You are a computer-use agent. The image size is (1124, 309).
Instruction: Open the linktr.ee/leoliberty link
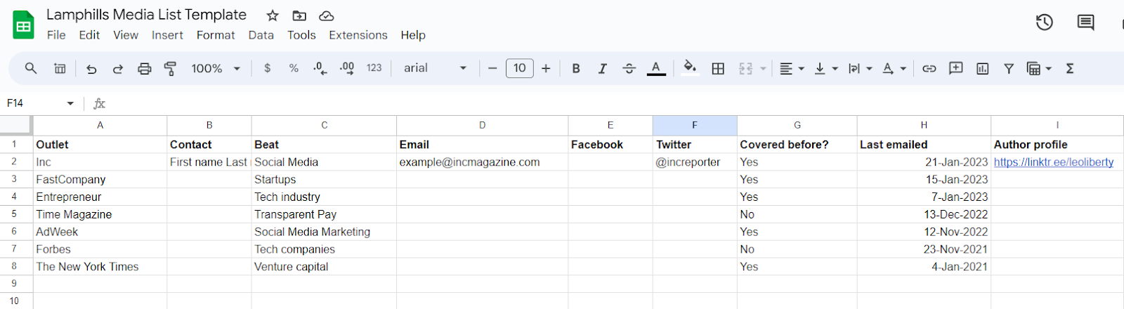tap(1053, 162)
